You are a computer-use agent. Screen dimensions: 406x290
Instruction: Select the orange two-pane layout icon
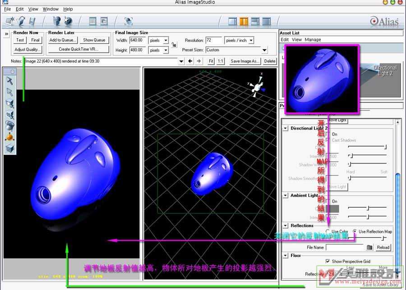click(244, 21)
